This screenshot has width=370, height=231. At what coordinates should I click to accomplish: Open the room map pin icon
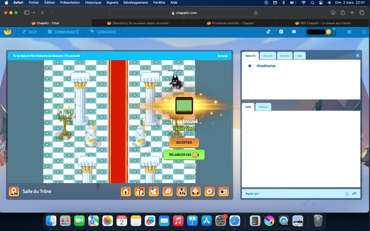[14, 192]
